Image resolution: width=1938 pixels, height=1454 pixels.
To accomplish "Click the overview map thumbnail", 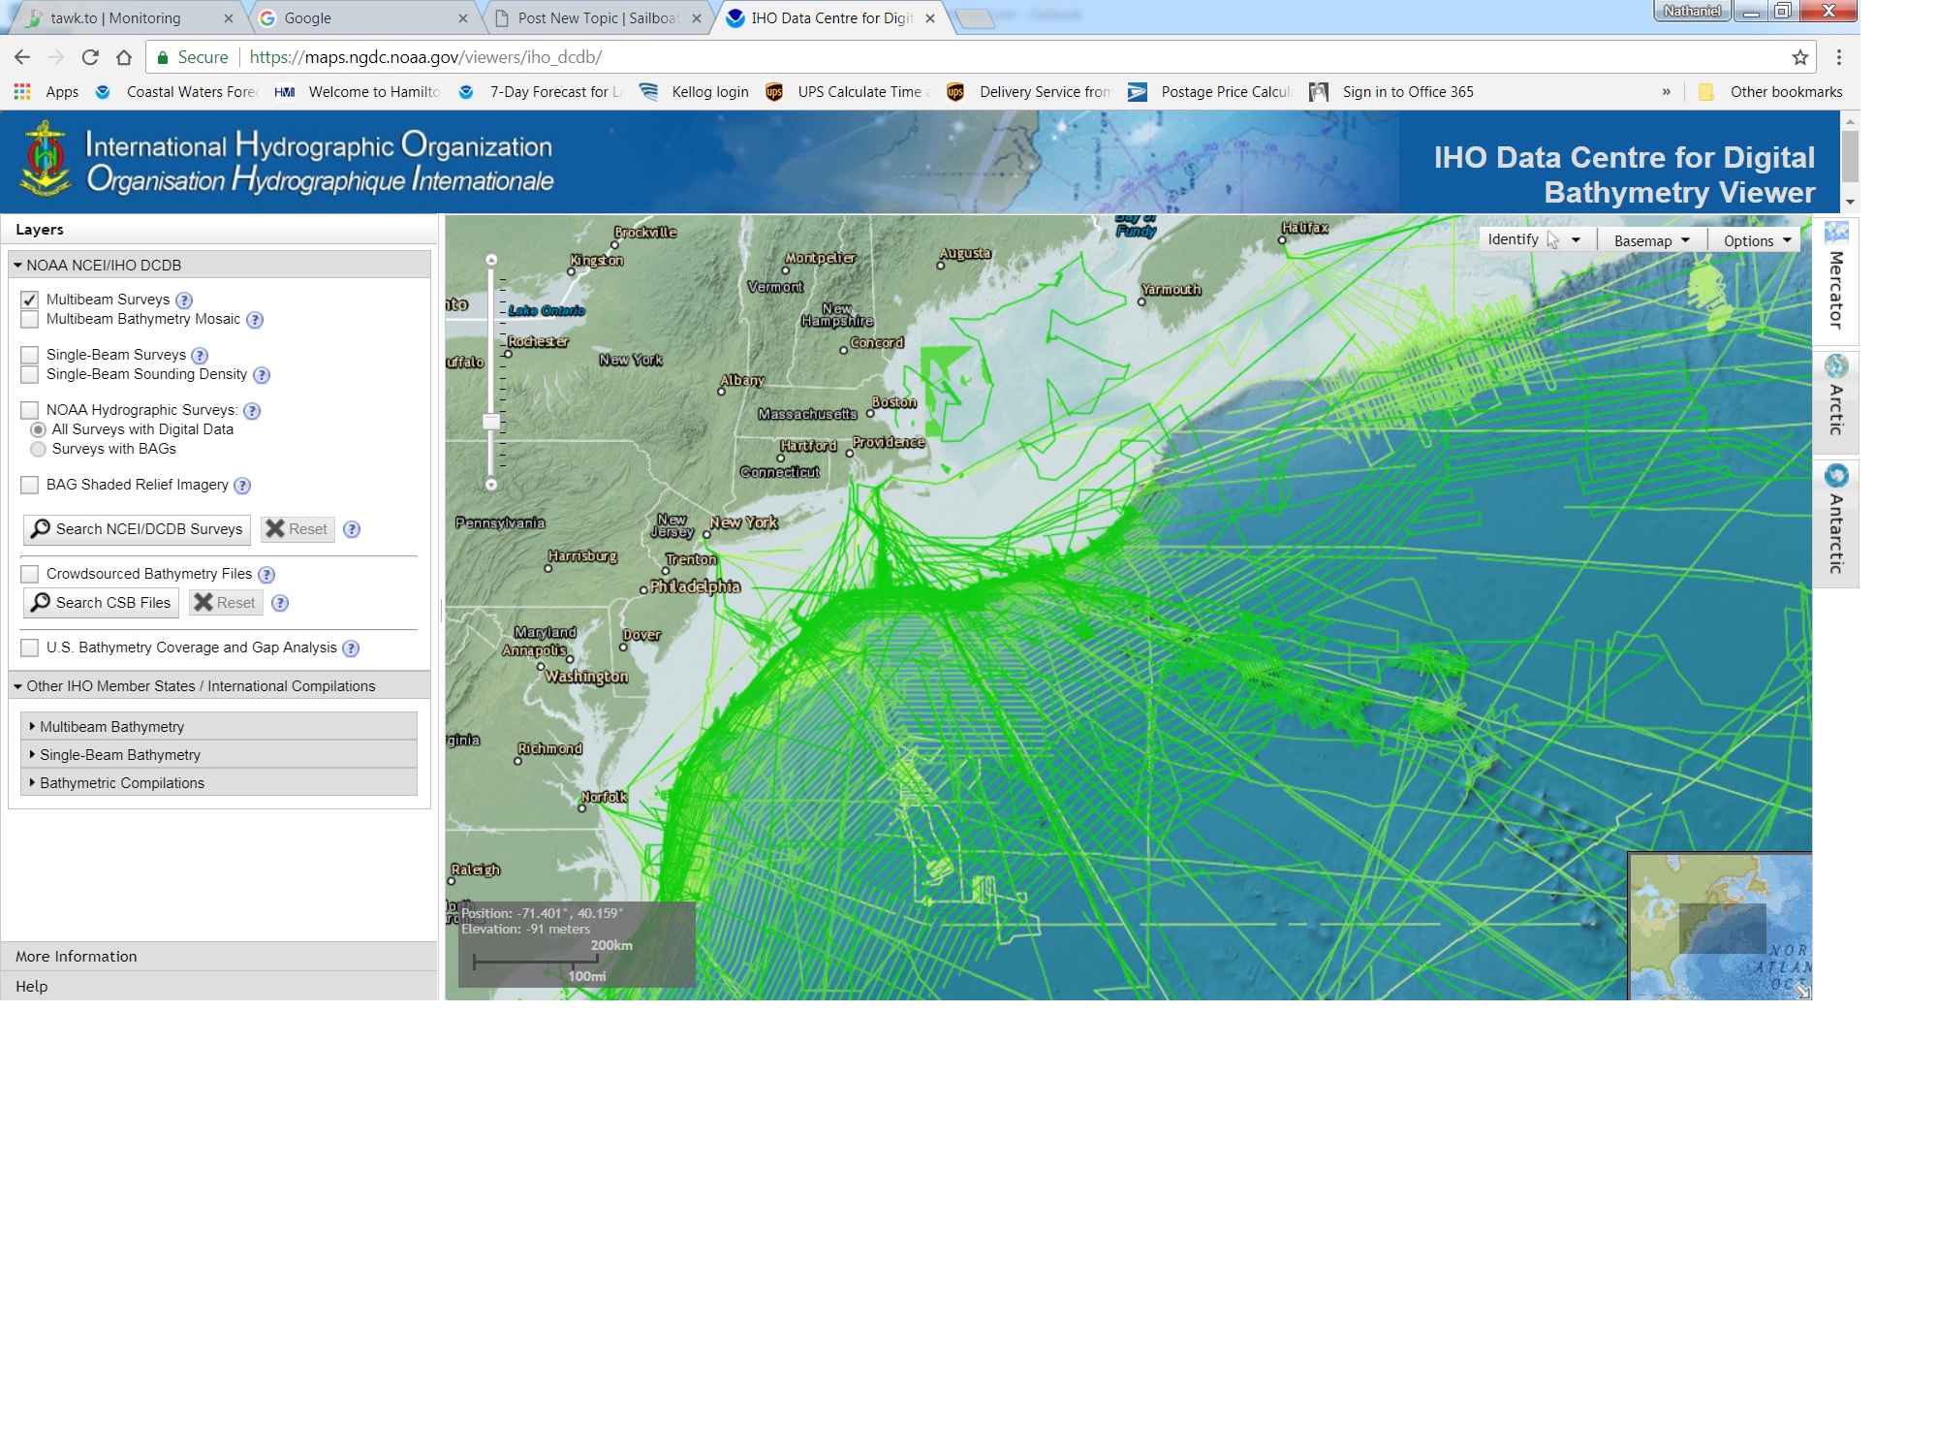I will pos(1720,926).
